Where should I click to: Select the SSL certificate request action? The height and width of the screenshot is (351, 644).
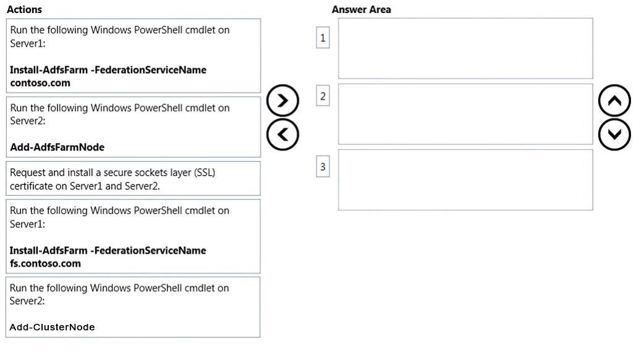point(133,178)
